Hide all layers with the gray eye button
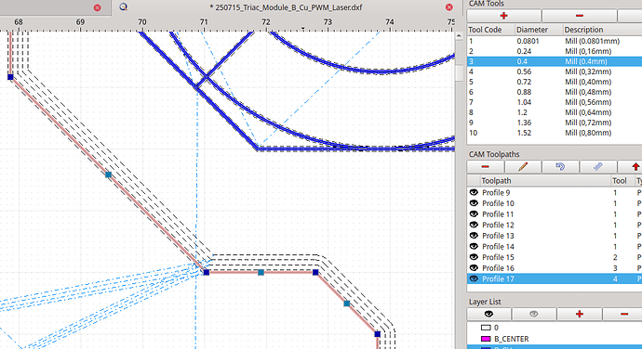Viewport: 642px width, 349px height. pos(533,314)
